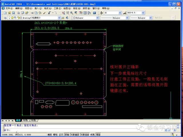Toggle 栅格 grid display in status bar
This screenshot has width=183, height=137.
[x=55, y=135]
